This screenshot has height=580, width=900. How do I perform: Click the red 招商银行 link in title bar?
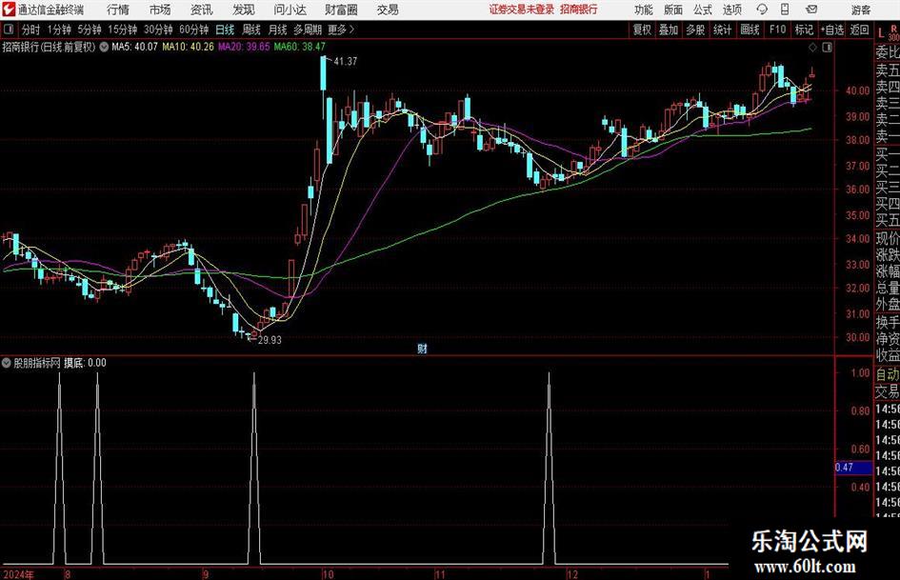579,10
